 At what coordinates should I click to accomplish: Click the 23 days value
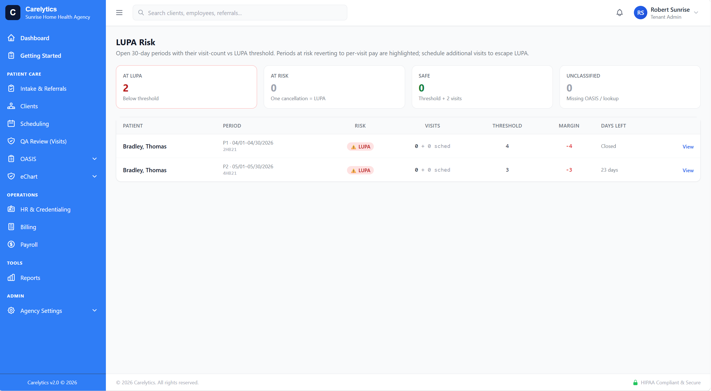[609, 170]
